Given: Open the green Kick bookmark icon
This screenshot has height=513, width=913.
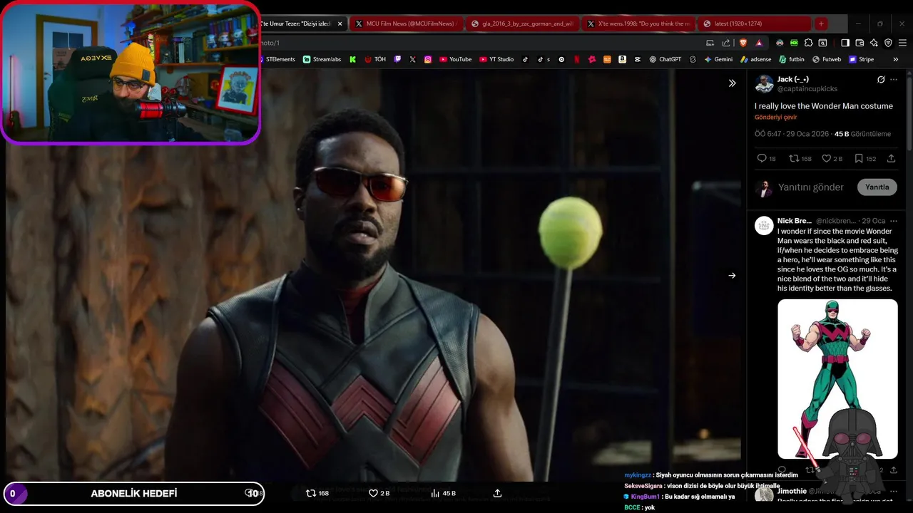Looking at the screenshot, I should pos(352,59).
